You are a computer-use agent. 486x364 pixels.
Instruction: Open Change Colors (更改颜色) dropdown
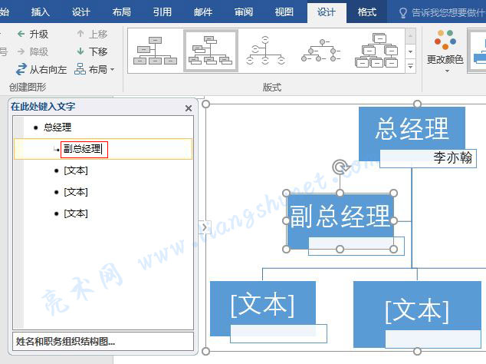click(445, 51)
